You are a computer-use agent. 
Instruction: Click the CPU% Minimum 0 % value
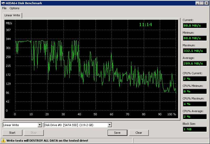(x=195, y=91)
